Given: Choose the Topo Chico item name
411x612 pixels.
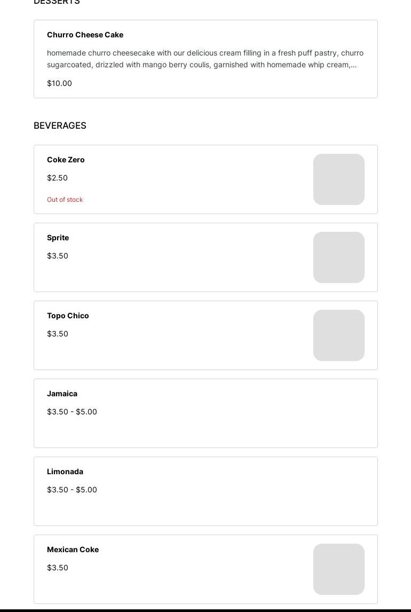Looking at the screenshot, I should click(x=68, y=316).
